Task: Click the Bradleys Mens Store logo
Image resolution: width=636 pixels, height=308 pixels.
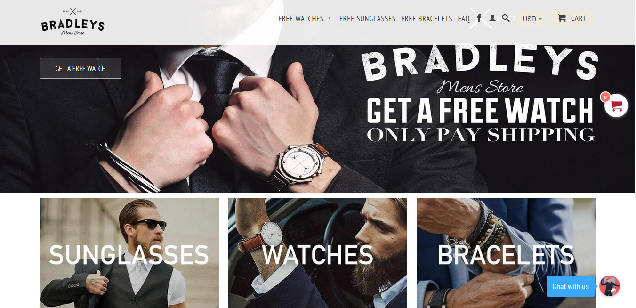Action: coord(72,22)
